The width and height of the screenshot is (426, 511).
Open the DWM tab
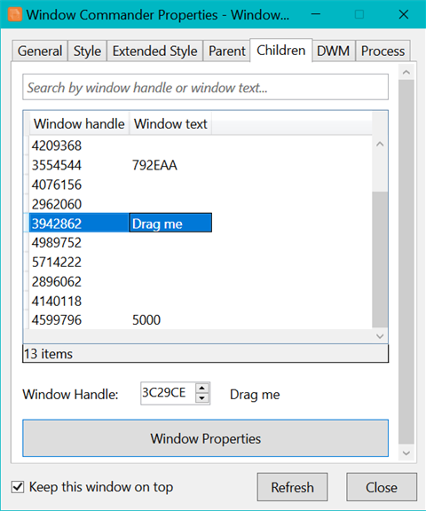pos(333,51)
